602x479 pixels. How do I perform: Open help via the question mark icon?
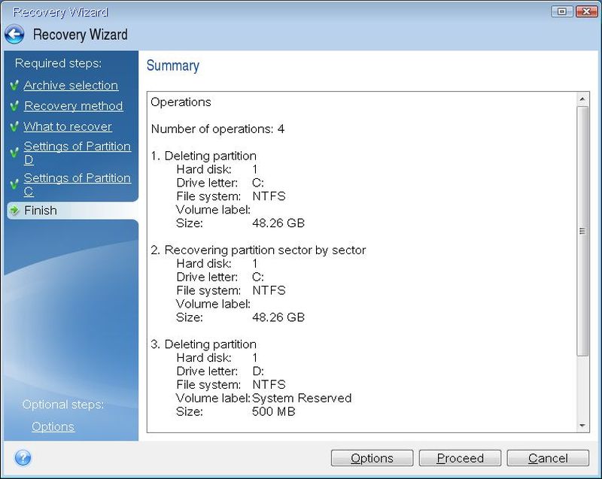click(22, 457)
